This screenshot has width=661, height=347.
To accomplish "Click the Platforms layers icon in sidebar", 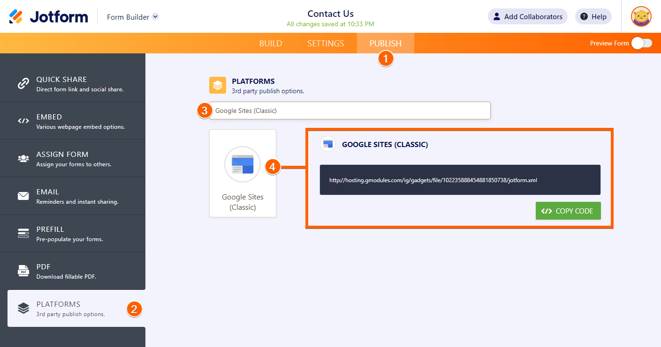I will (x=23, y=308).
